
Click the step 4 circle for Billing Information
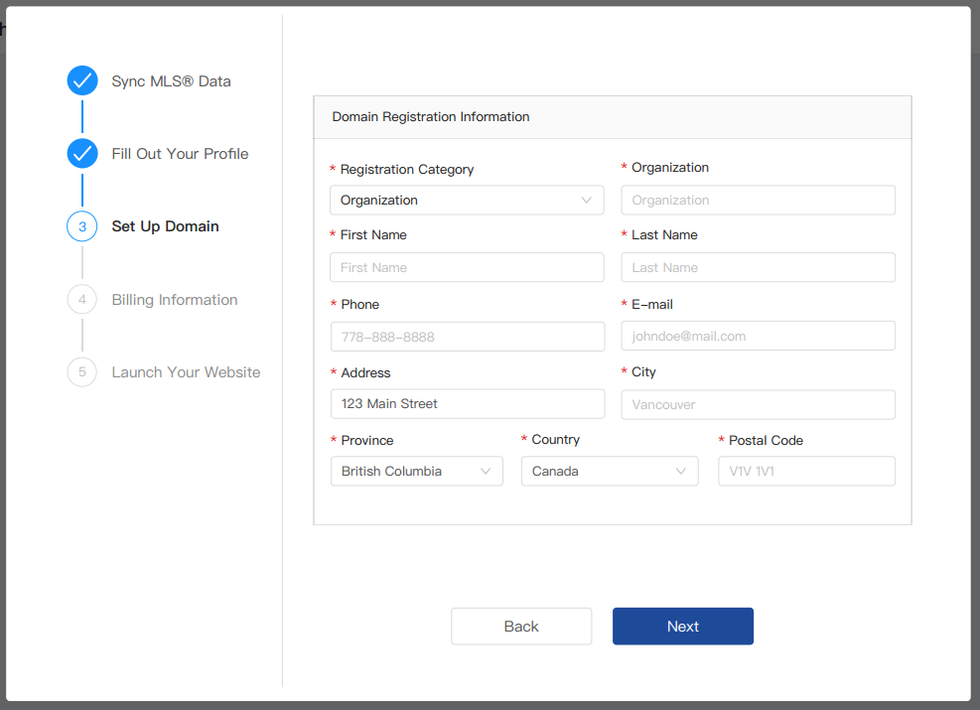point(82,299)
